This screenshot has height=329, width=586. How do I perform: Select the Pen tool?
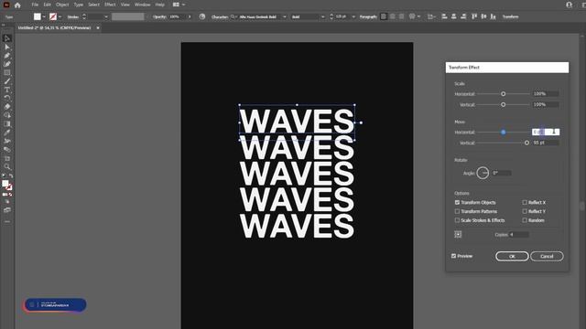[x=7, y=56]
